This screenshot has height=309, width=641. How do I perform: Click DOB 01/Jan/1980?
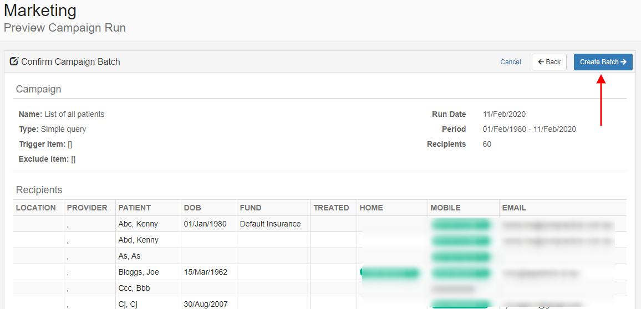205,224
